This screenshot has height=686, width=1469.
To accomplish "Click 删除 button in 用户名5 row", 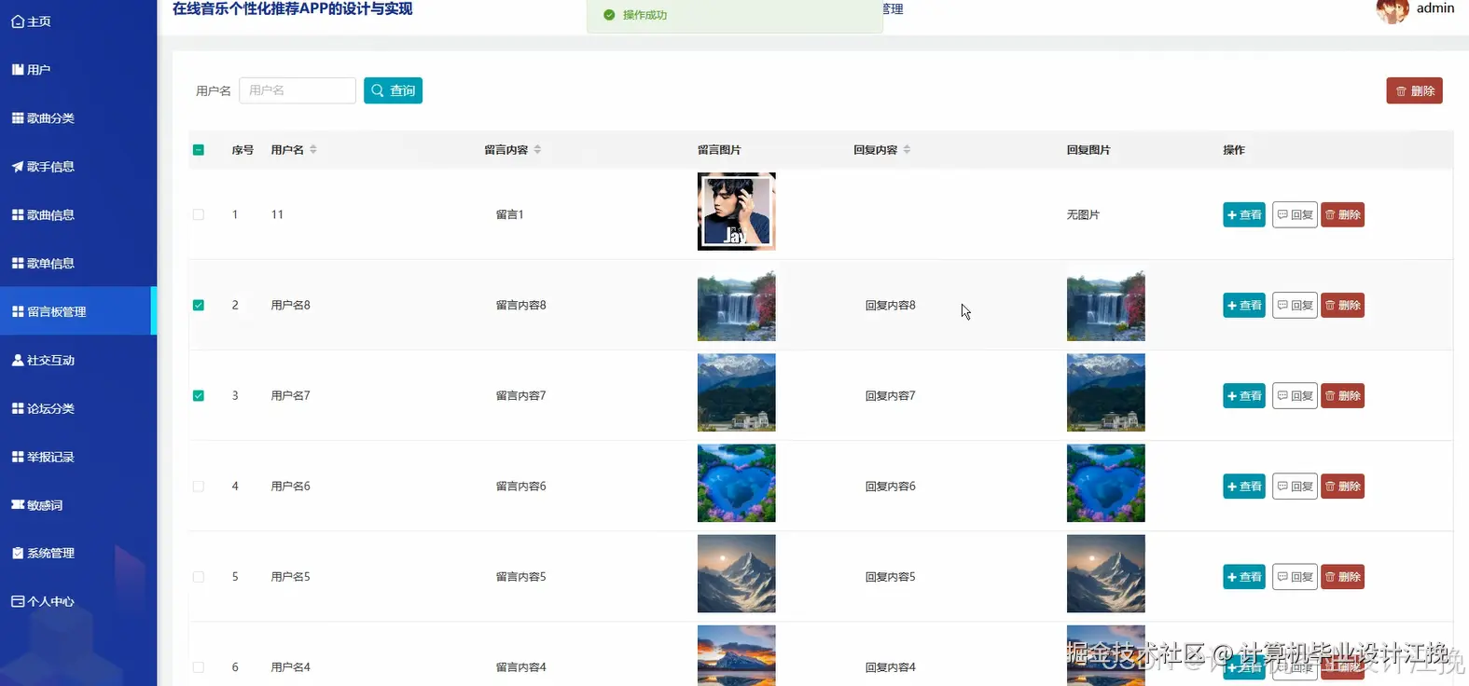I will point(1343,577).
